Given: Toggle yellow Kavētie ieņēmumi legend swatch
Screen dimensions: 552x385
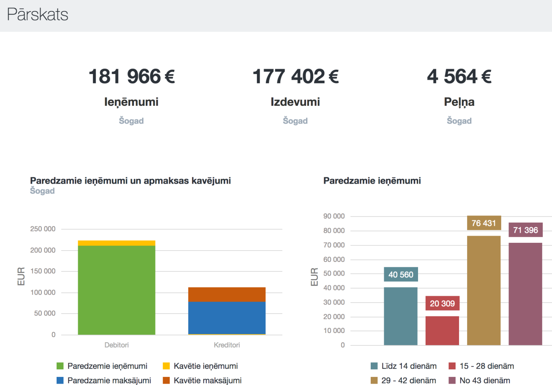Looking at the screenshot, I should pos(166,366).
